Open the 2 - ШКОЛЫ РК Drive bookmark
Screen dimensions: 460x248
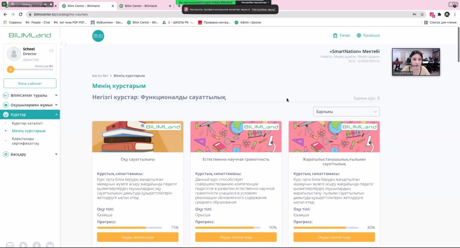[178, 23]
